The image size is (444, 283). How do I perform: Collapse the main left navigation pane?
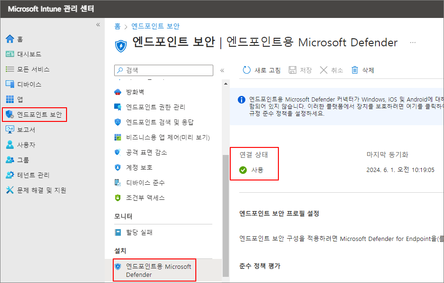(x=98, y=25)
